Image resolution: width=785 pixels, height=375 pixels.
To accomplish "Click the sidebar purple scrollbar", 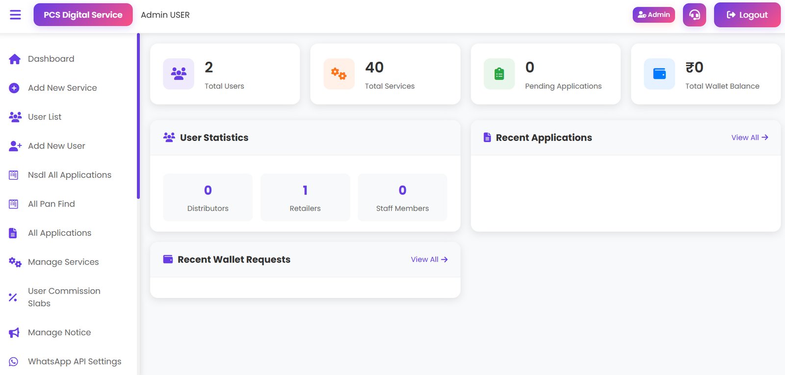I will tap(138, 116).
